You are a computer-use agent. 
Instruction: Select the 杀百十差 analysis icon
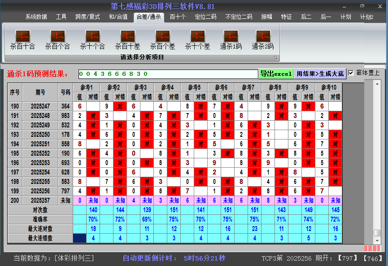coord(127,39)
